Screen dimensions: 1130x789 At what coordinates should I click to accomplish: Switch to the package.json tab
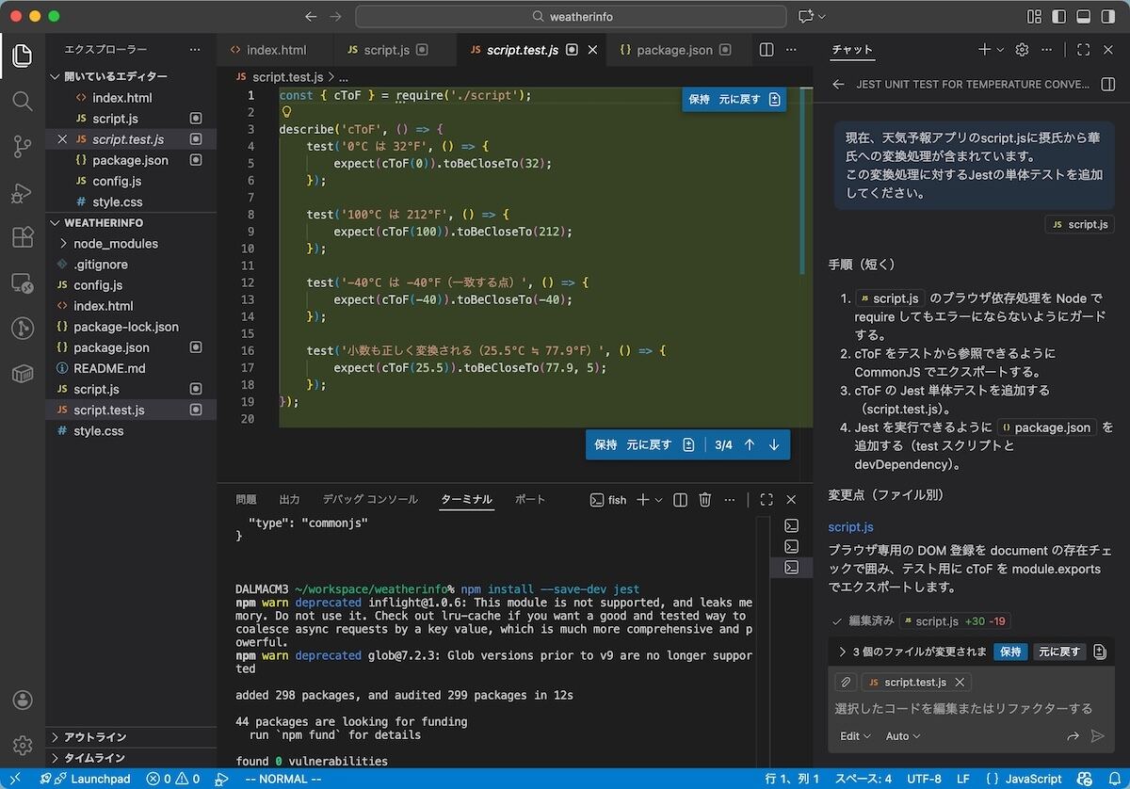[676, 49]
